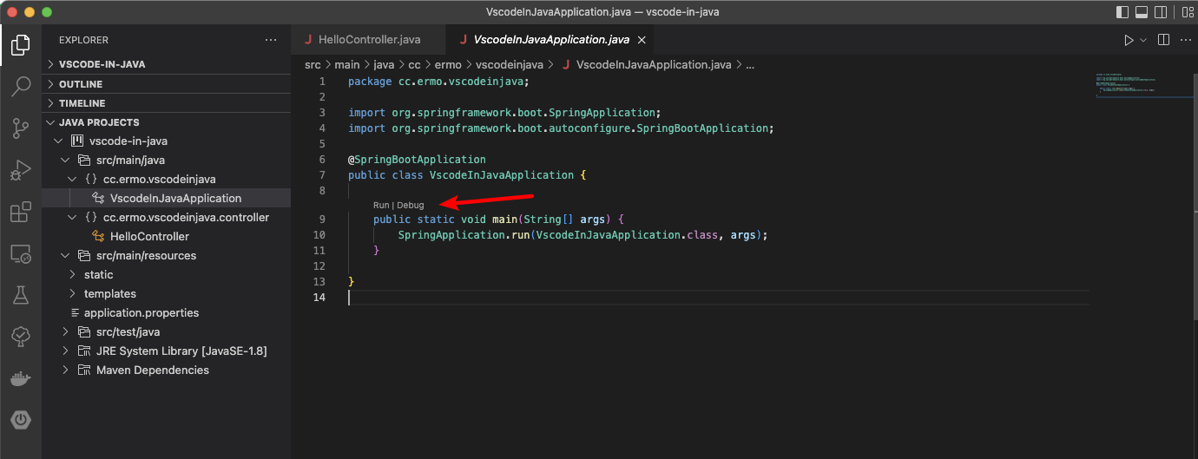Collapse the cc.ermo.vscodeinjava package
The height and width of the screenshot is (459, 1198).
click(x=72, y=179)
